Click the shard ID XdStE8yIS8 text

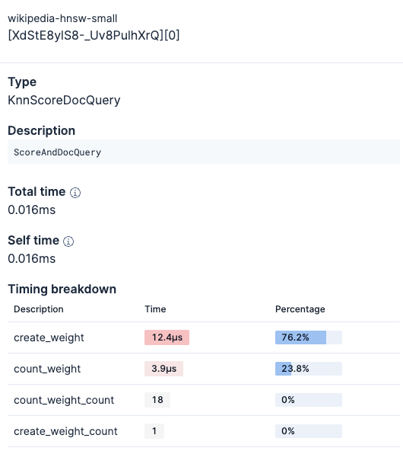94,36
